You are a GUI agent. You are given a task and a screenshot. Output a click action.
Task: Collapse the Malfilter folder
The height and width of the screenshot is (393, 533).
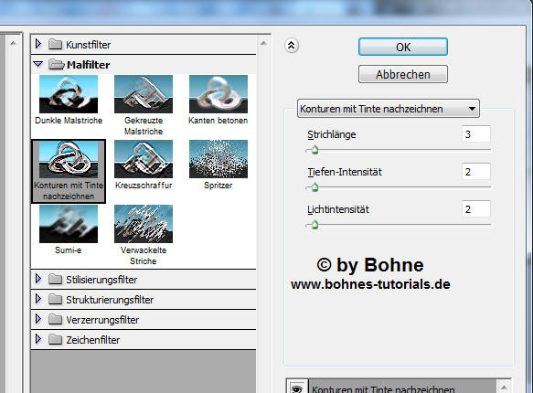pos(38,63)
